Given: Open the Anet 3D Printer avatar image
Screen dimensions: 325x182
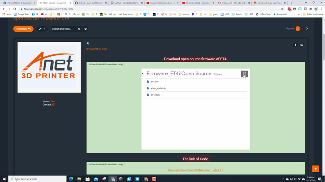Looking at the screenshot, I should [49, 68].
